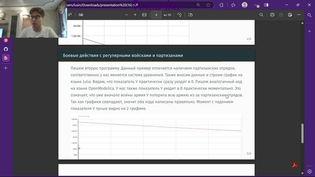Open the browser profile avatar
The height and width of the screenshot is (177, 315).
point(245,5)
